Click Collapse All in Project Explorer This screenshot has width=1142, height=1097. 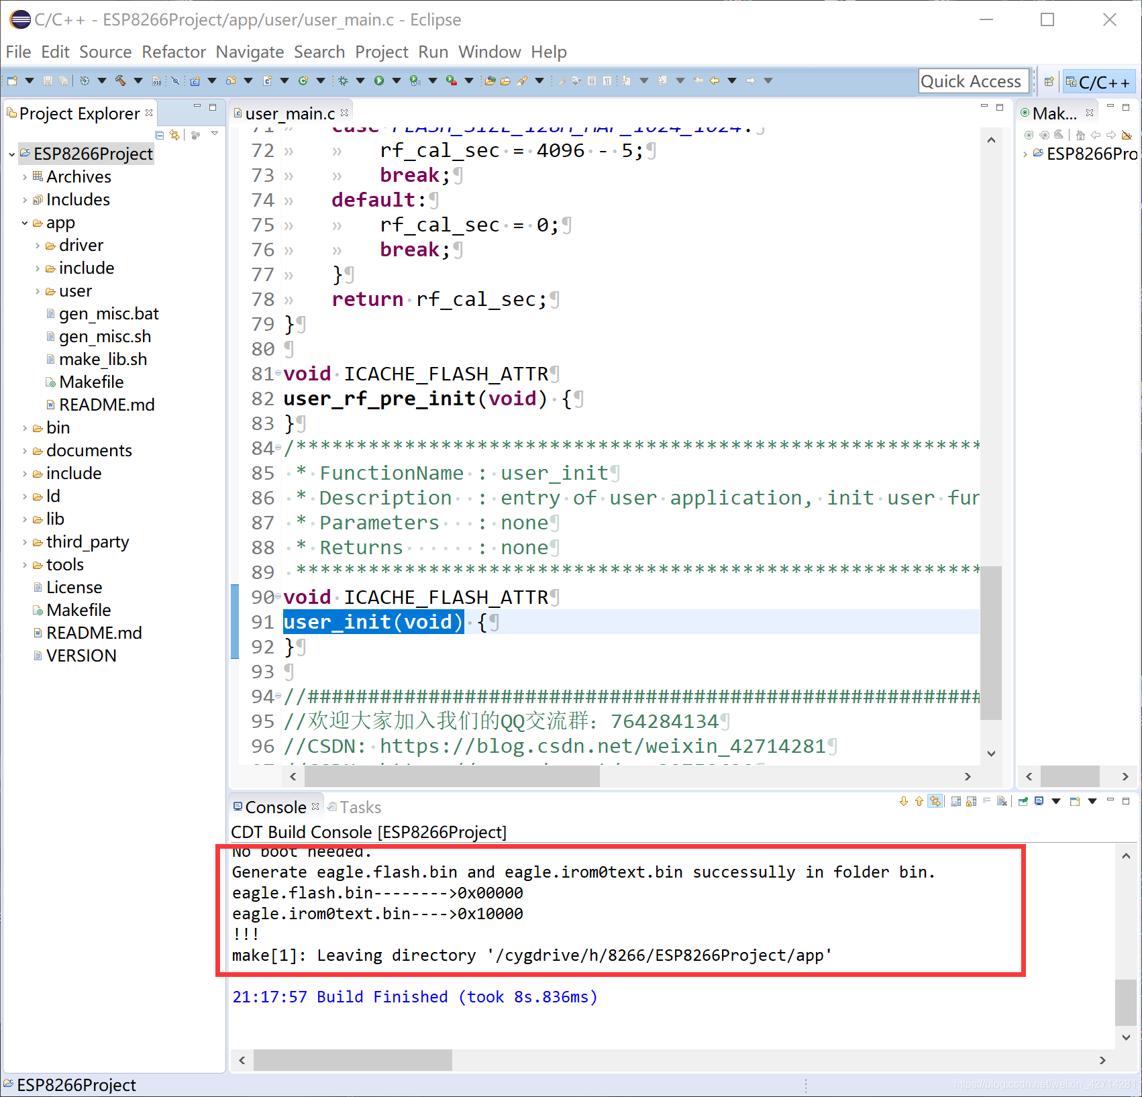(x=160, y=136)
